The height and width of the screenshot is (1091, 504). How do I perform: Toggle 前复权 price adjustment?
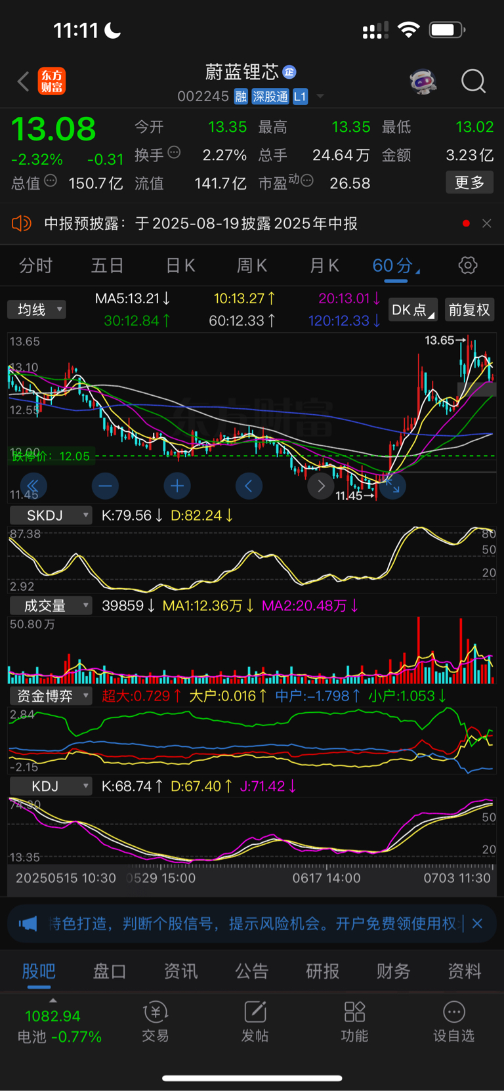coord(469,309)
